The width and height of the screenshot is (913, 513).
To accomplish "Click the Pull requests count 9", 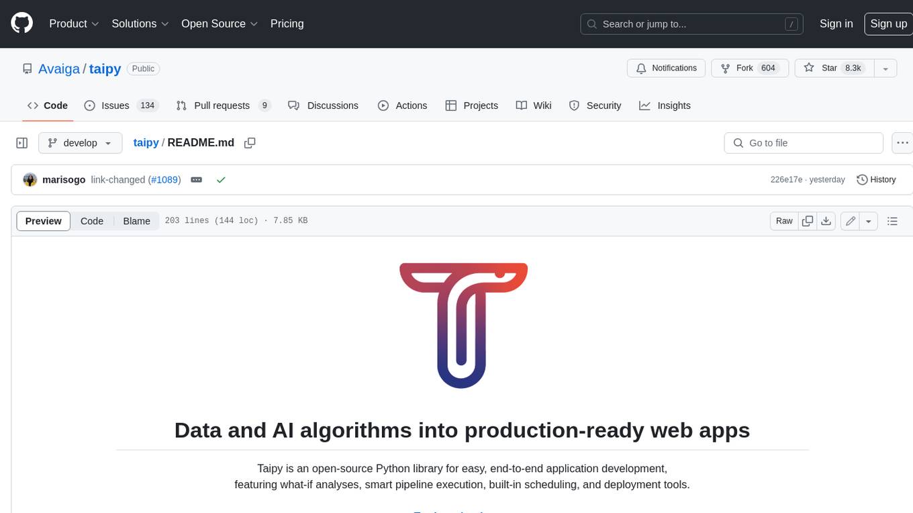I will [x=265, y=105].
